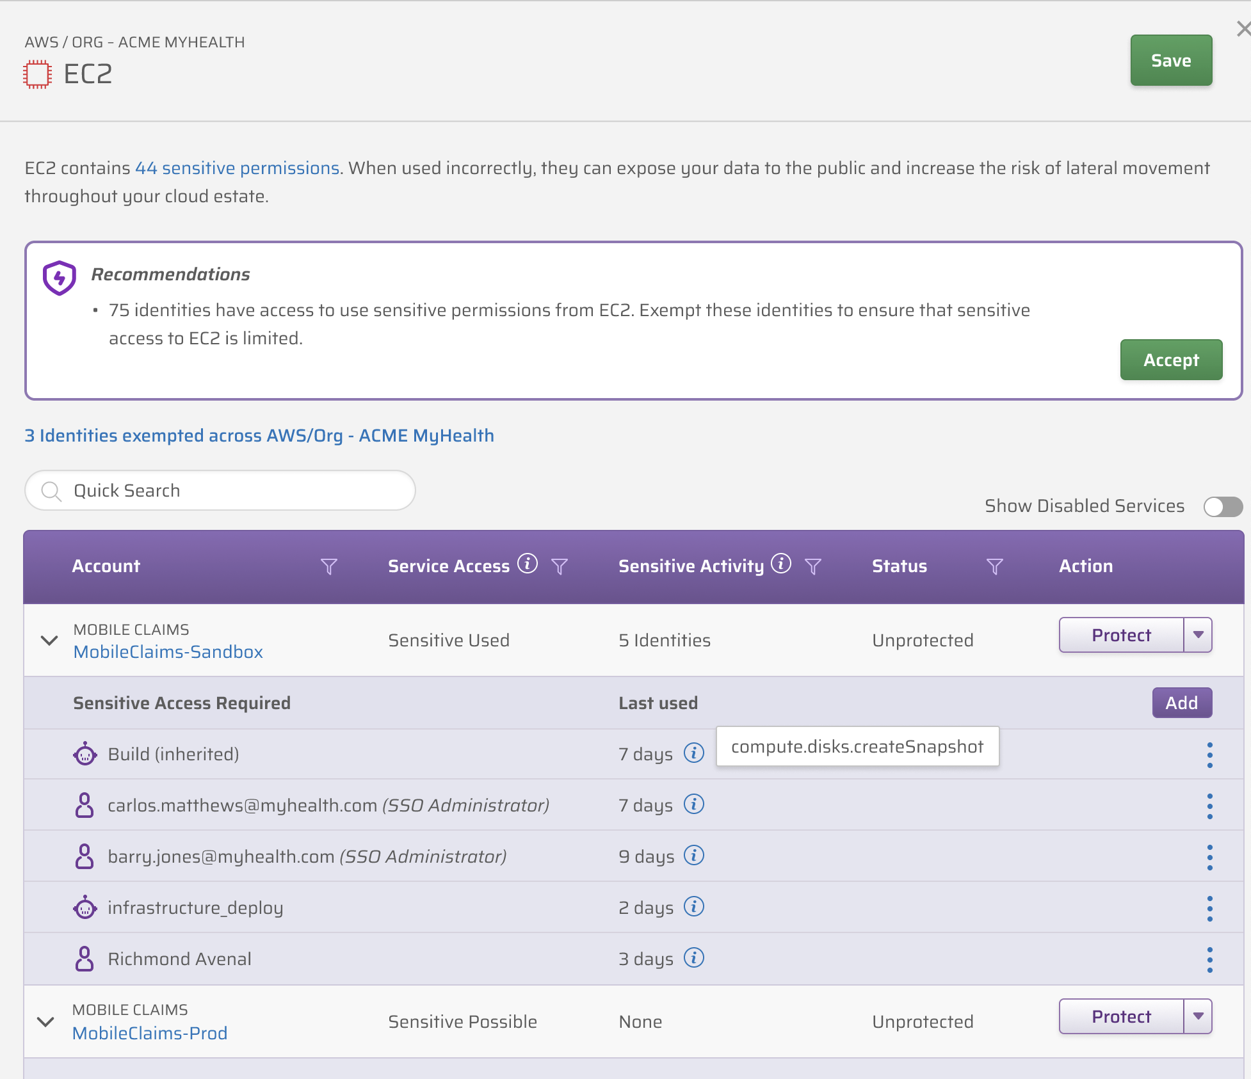Click the user icon for Richmond Avenal
Image resolution: width=1251 pixels, height=1079 pixels.
tap(85, 959)
